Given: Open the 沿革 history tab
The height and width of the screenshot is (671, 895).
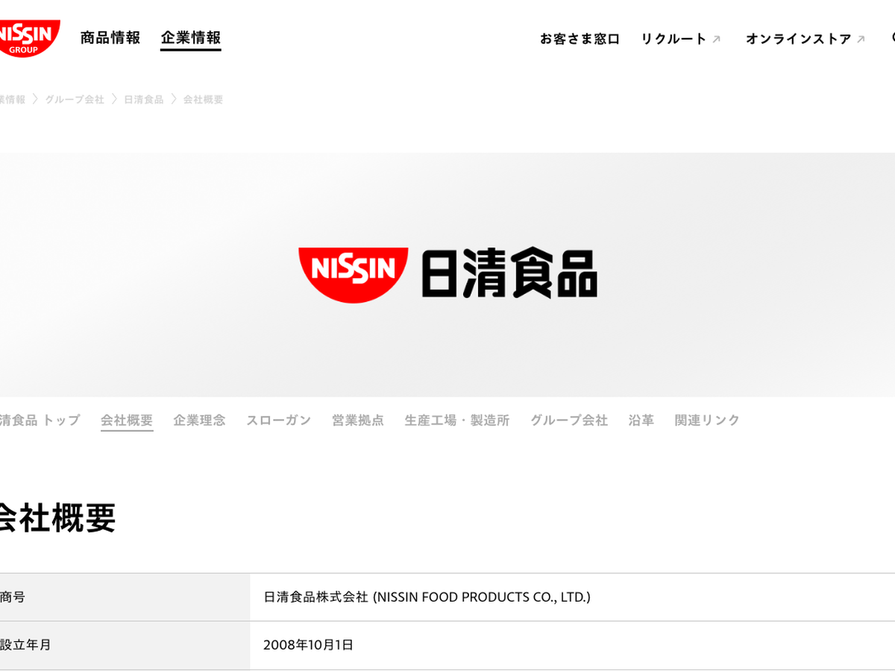Looking at the screenshot, I should [x=641, y=420].
